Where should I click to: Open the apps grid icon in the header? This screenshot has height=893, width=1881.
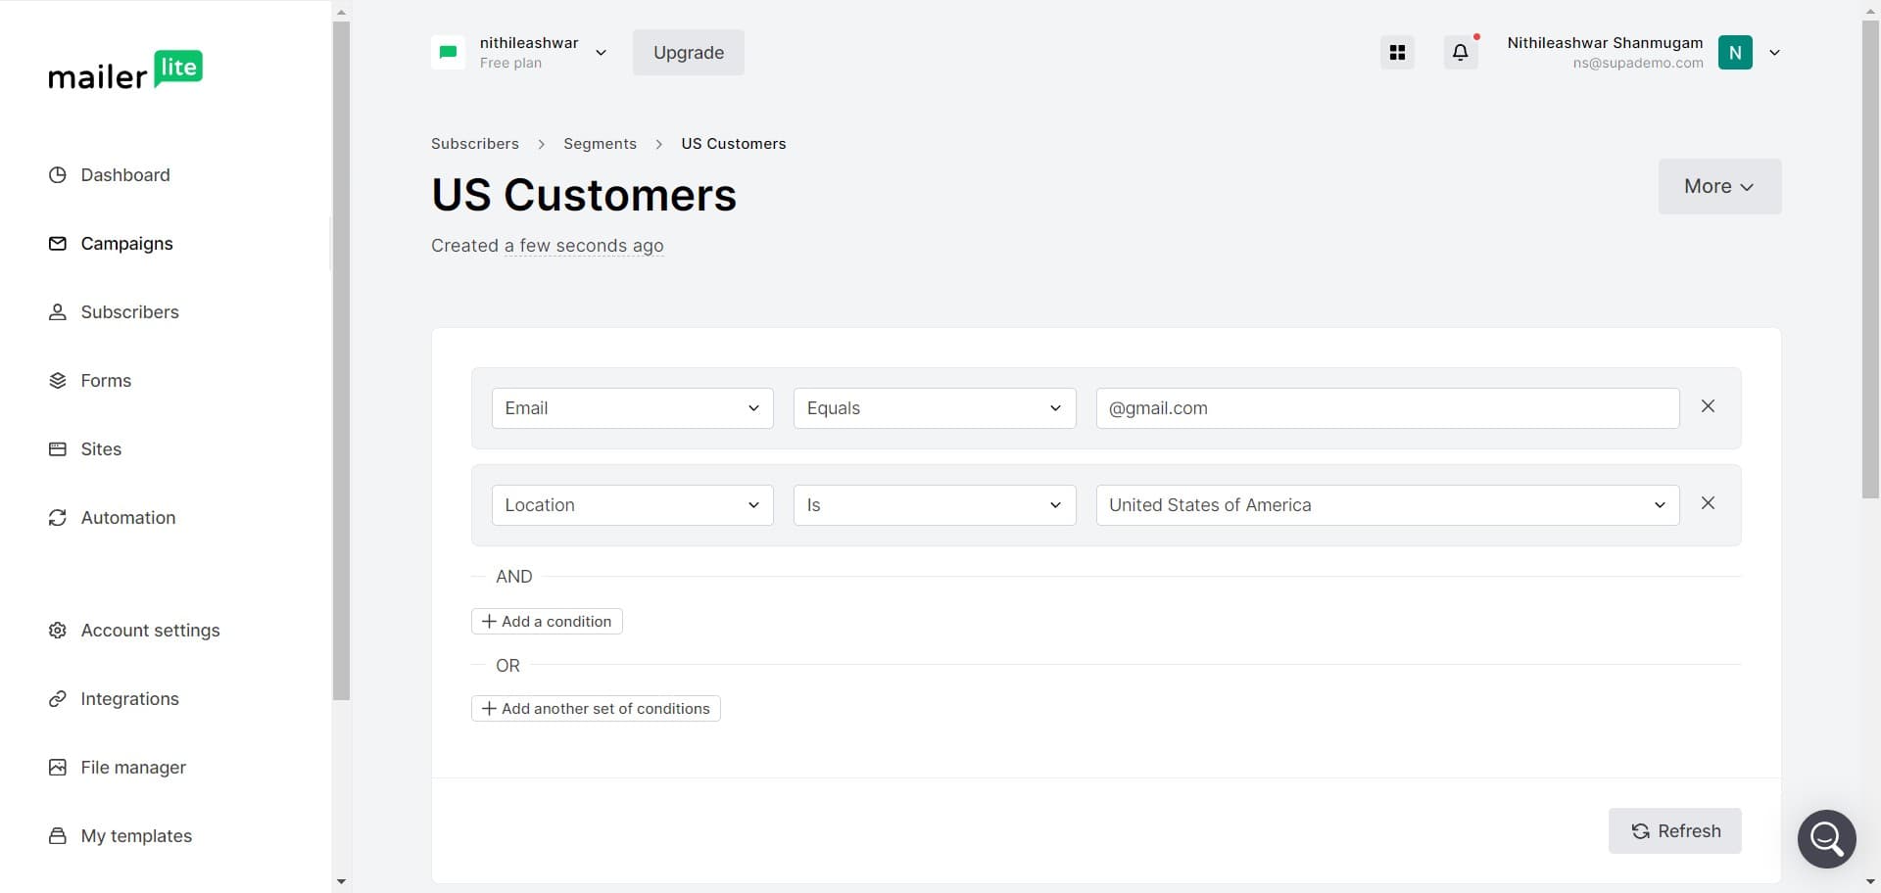click(1397, 52)
